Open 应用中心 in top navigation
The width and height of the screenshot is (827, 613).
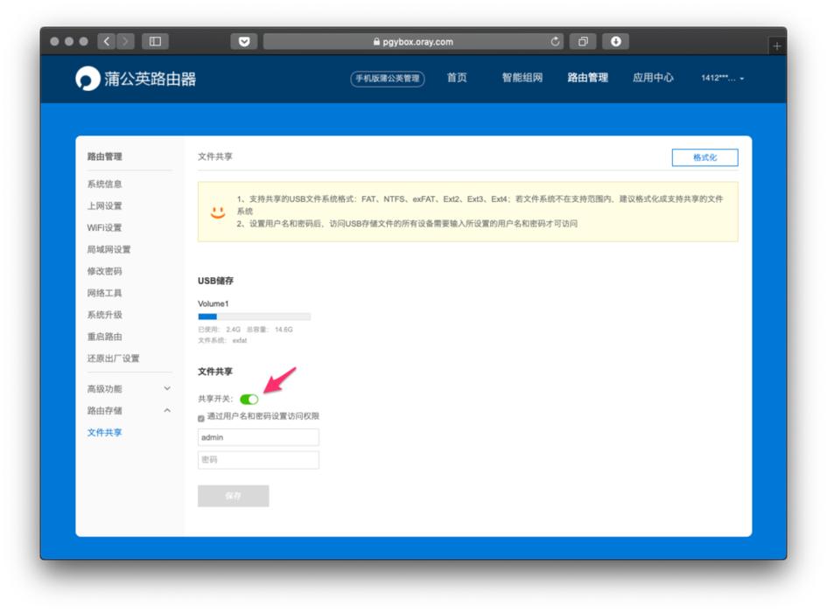coord(653,78)
